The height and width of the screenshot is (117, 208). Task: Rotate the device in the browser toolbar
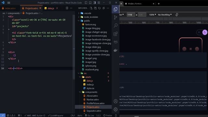click(x=177, y=15)
